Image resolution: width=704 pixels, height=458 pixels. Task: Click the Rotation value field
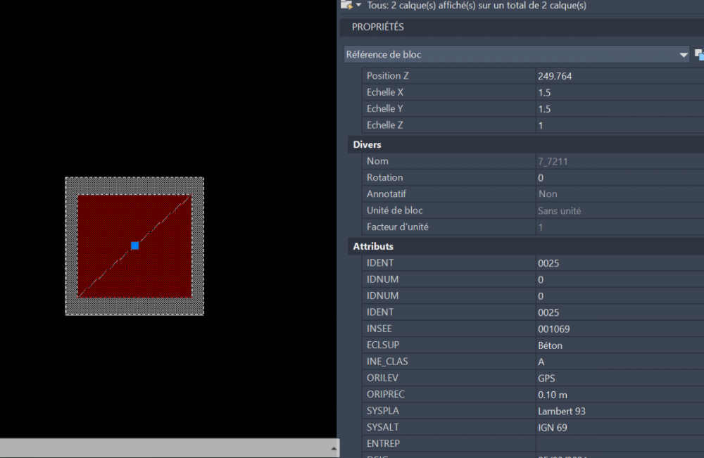point(620,177)
